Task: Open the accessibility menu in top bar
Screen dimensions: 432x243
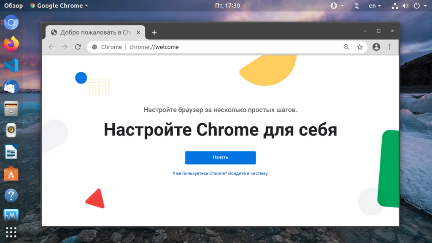Action: tap(337, 5)
